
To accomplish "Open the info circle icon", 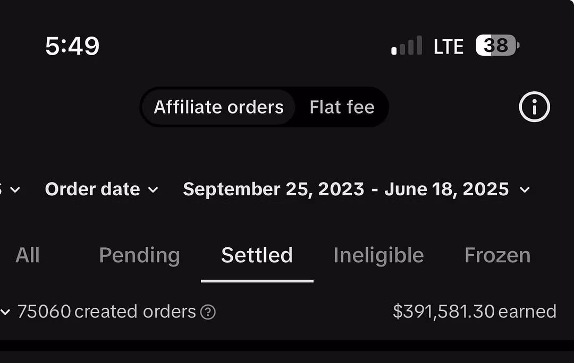I will tap(534, 107).
